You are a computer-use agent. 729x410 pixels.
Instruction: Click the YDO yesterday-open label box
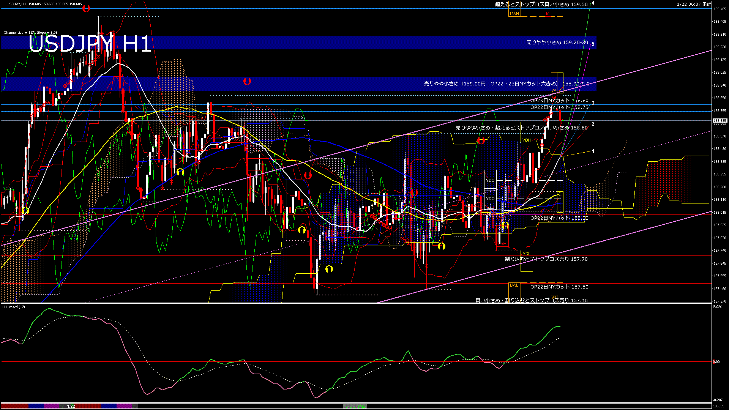(x=490, y=198)
